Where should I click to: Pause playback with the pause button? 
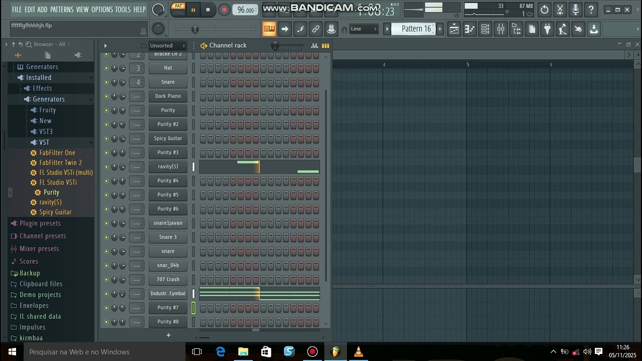193,10
